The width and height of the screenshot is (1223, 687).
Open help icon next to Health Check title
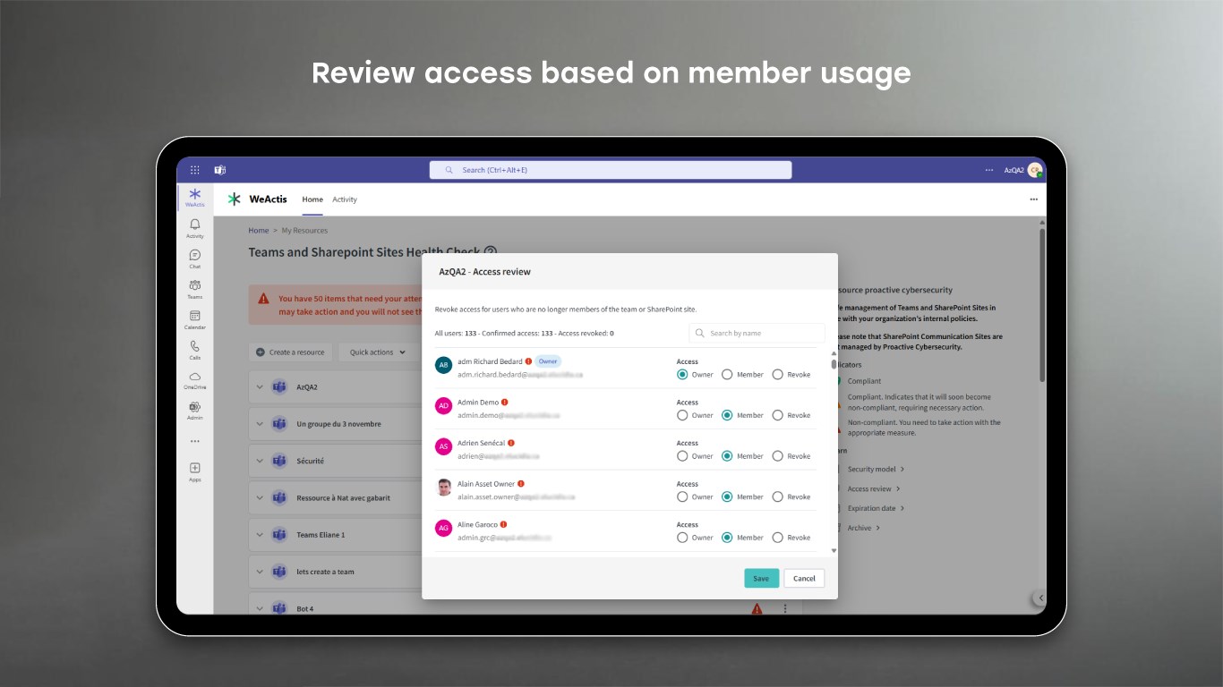click(x=490, y=252)
